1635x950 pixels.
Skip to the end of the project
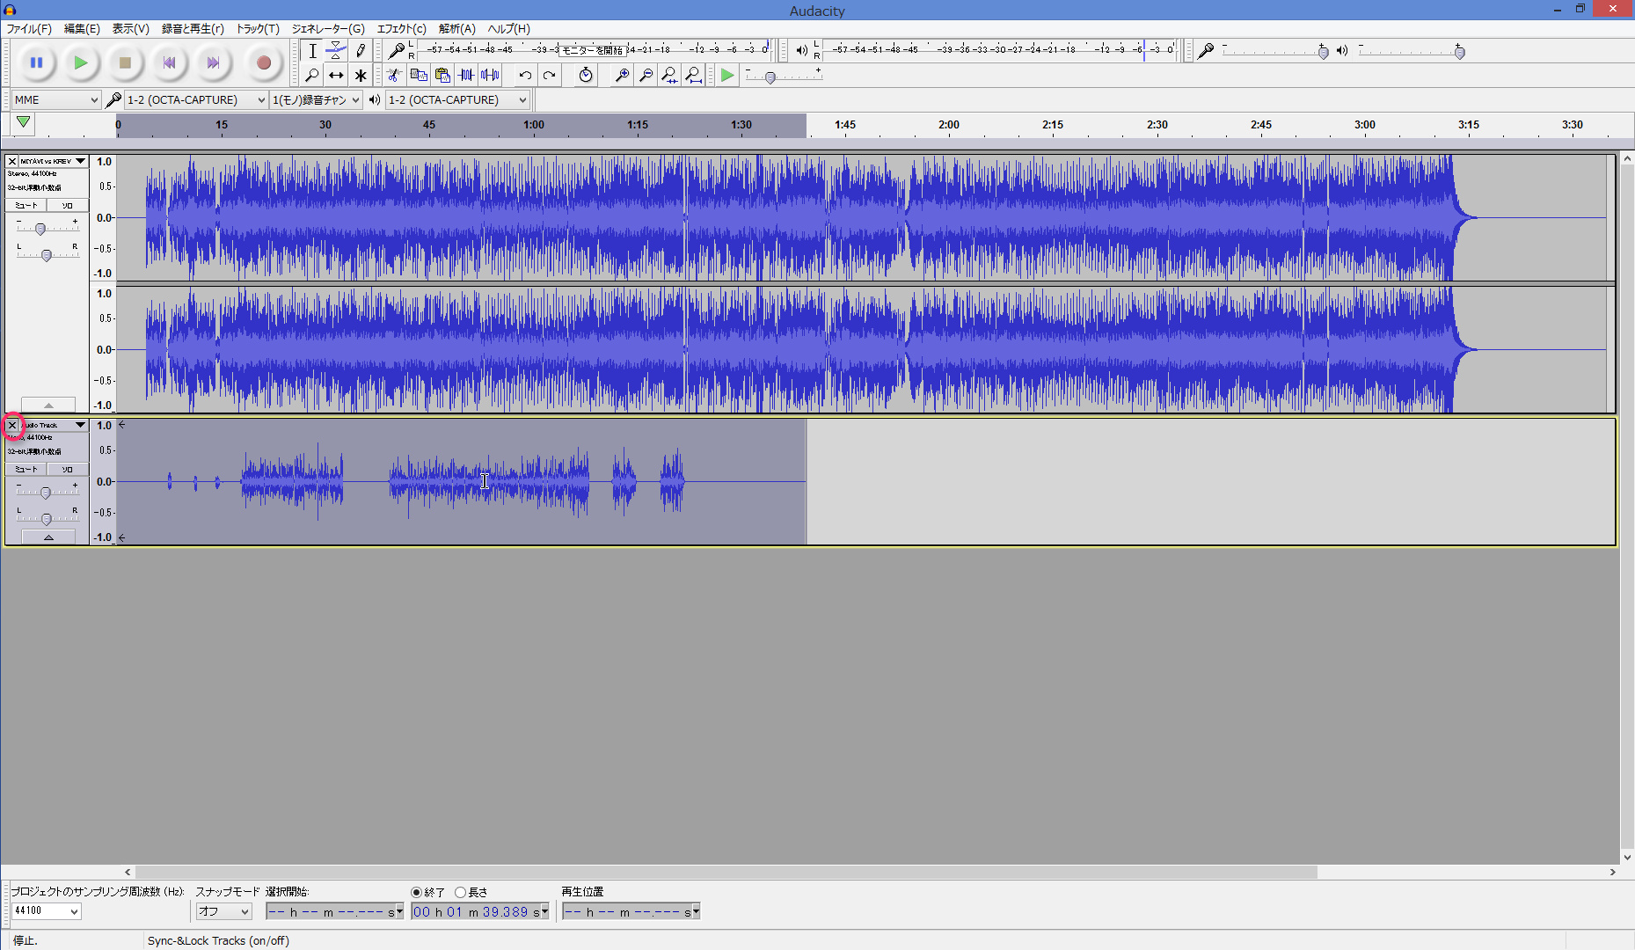[213, 62]
